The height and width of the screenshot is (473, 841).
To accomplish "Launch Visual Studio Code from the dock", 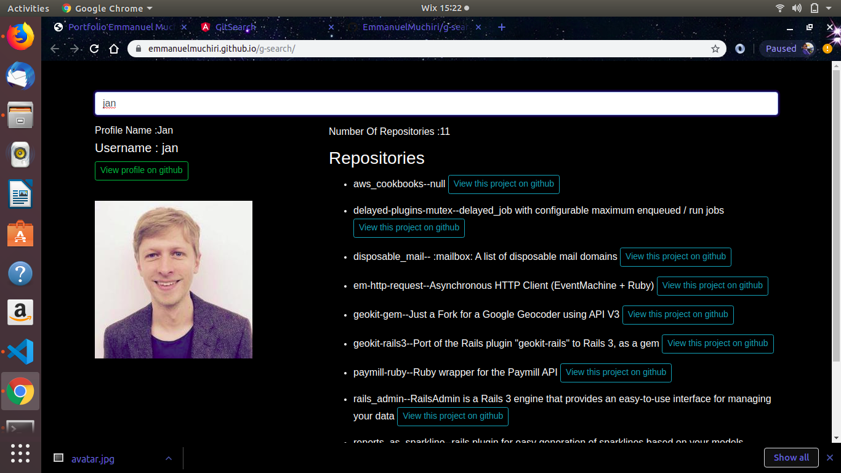I will [x=20, y=352].
